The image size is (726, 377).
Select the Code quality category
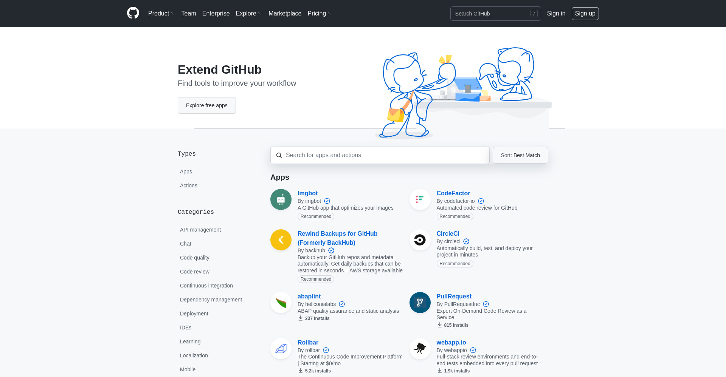point(195,258)
